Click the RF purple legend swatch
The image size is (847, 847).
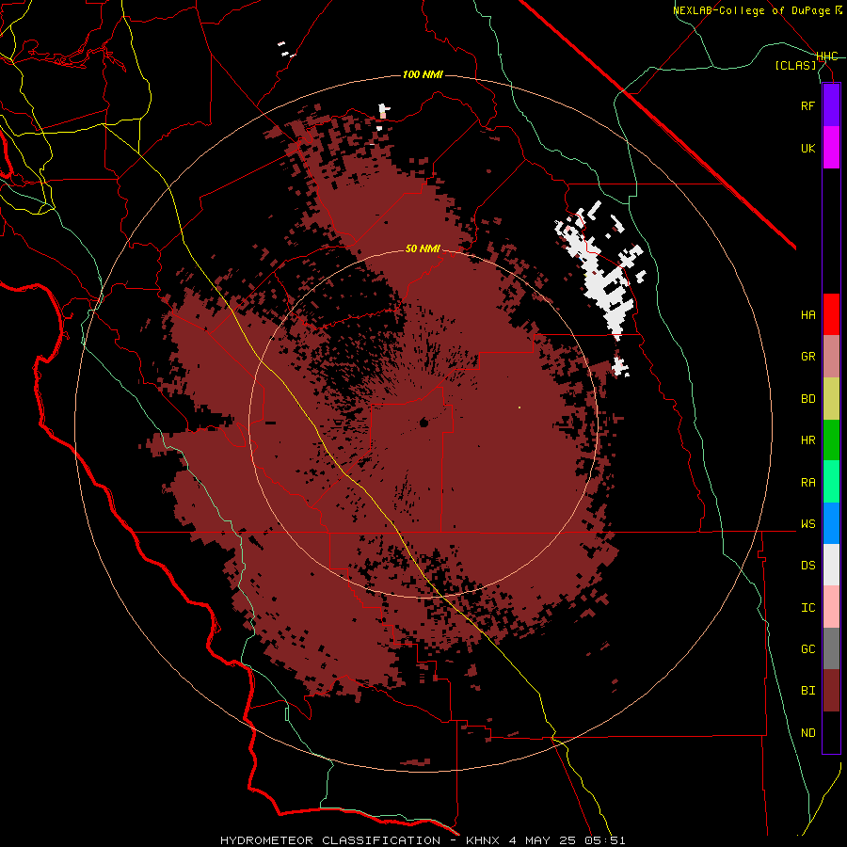pyautogui.click(x=831, y=105)
